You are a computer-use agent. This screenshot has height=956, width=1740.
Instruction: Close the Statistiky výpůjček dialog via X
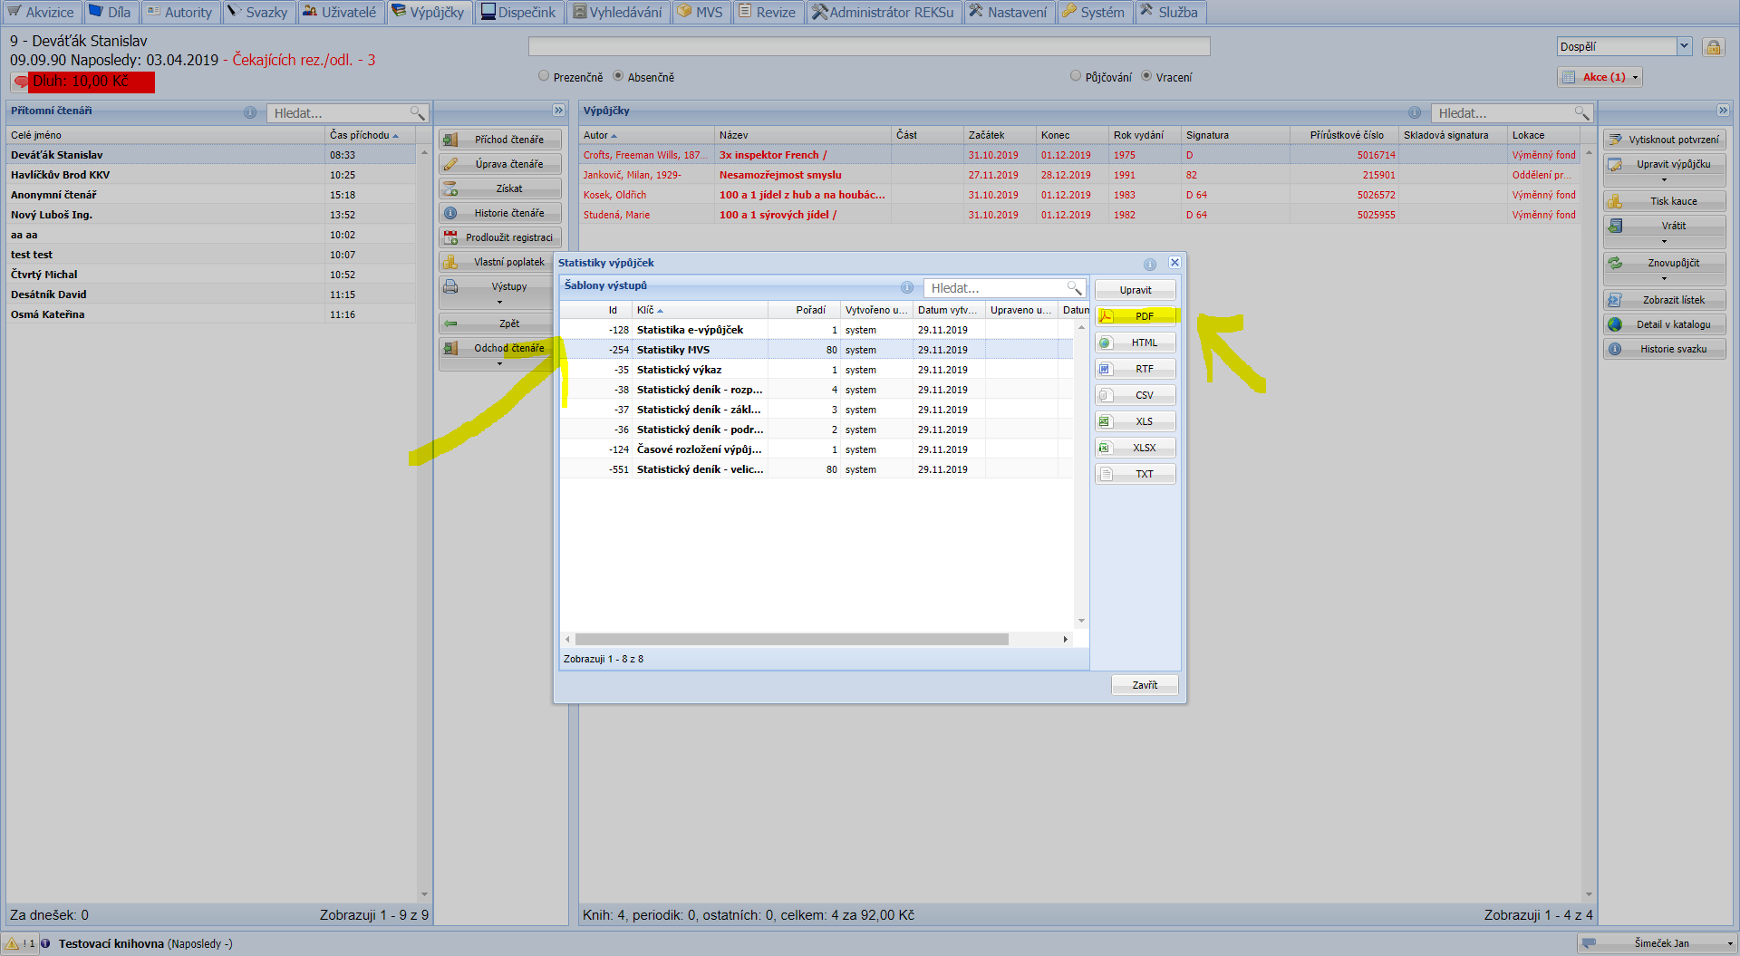click(x=1174, y=263)
